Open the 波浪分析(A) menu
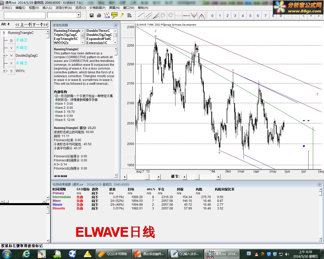This screenshot has width=324, height=259. tap(64, 8)
